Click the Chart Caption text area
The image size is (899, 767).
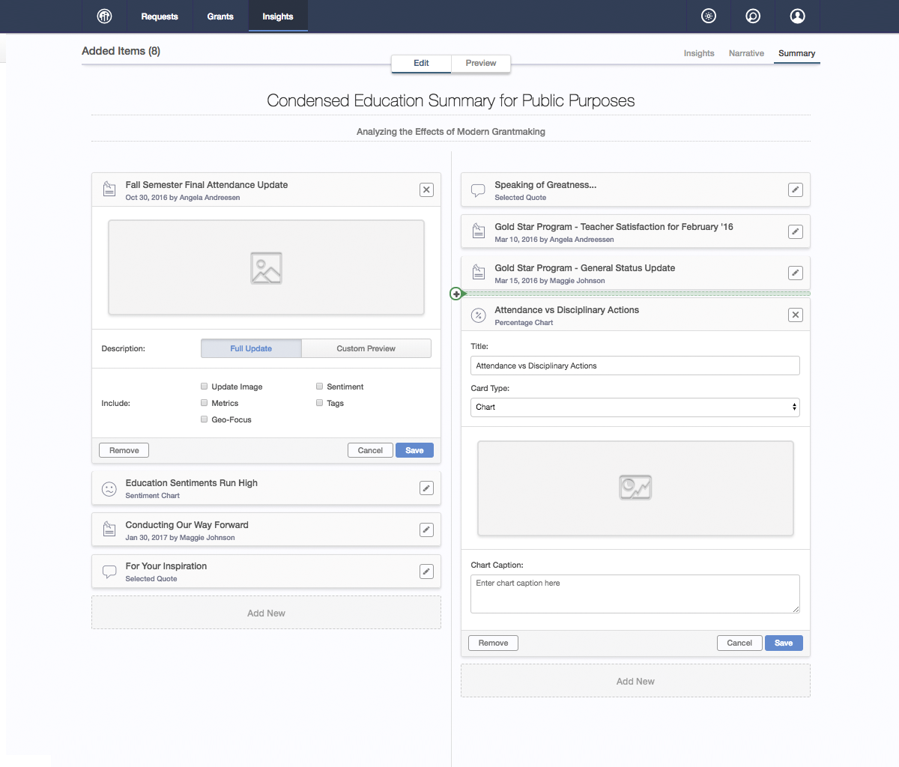tap(635, 593)
